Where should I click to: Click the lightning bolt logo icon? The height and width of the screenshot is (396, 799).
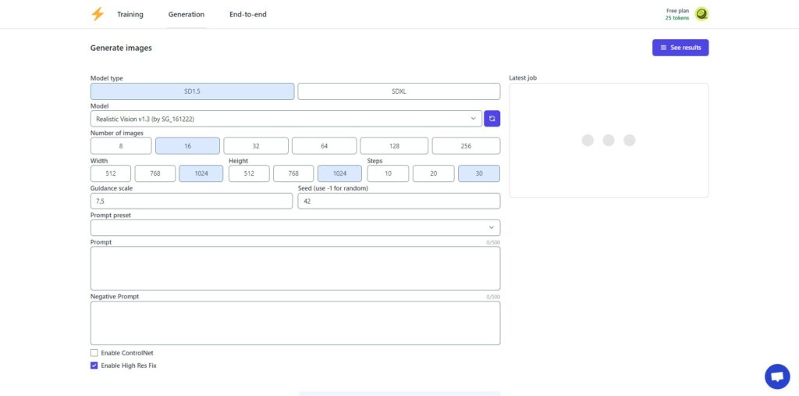(x=98, y=14)
